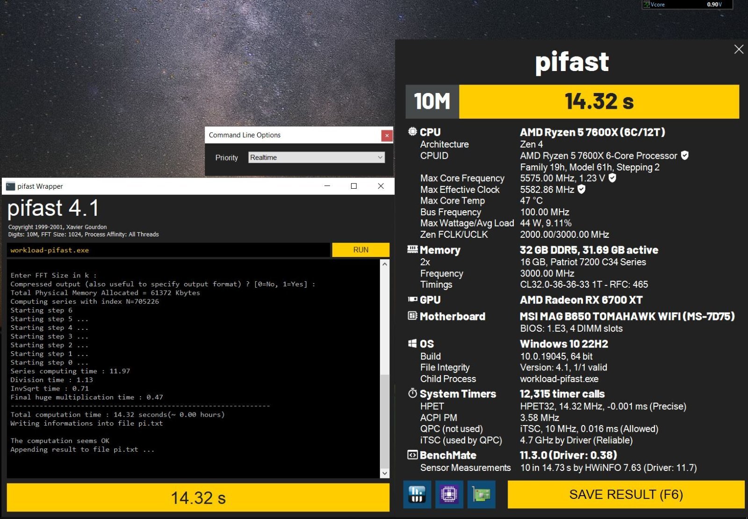Image resolution: width=748 pixels, height=519 pixels.
Task: Click the shield icon next to CPUID
Action: click(x=685, y=156)
